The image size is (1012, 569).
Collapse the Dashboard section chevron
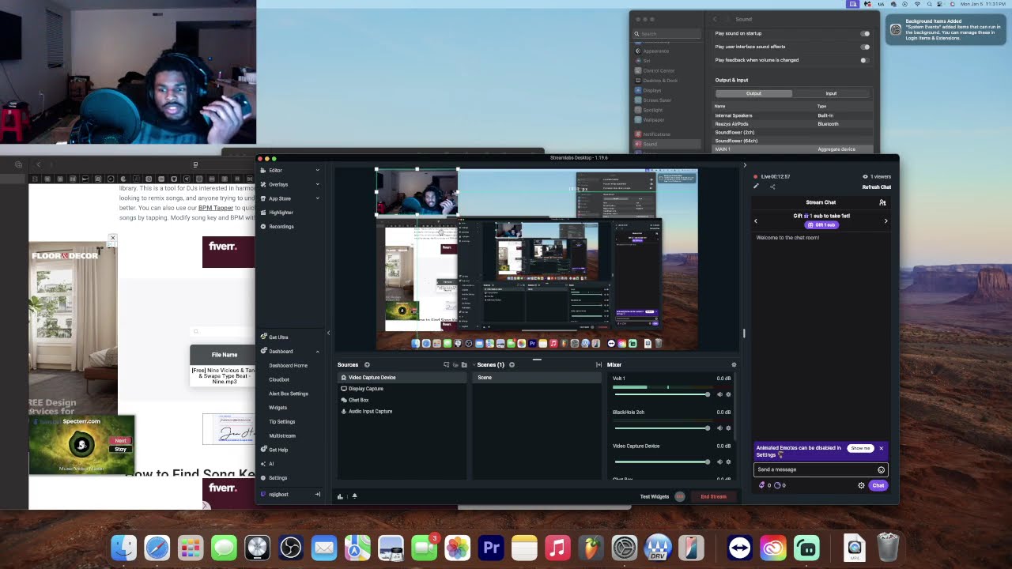click(318, 352)
